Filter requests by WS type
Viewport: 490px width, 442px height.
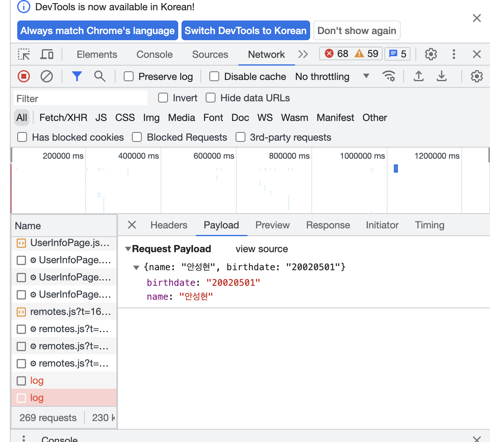[x=265, y=118]
